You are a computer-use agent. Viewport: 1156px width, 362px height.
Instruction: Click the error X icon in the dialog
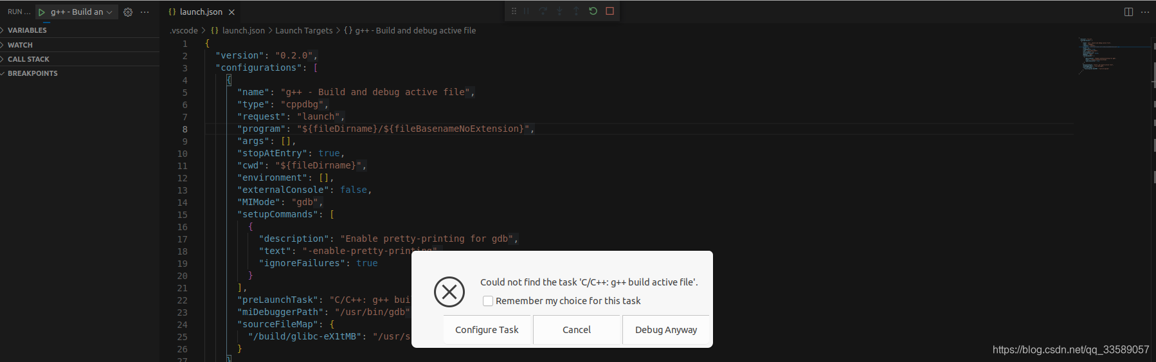click(x=449, y=292)
